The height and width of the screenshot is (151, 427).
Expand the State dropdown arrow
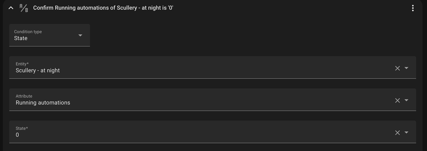pyautogui.click(x=406, y=132)
